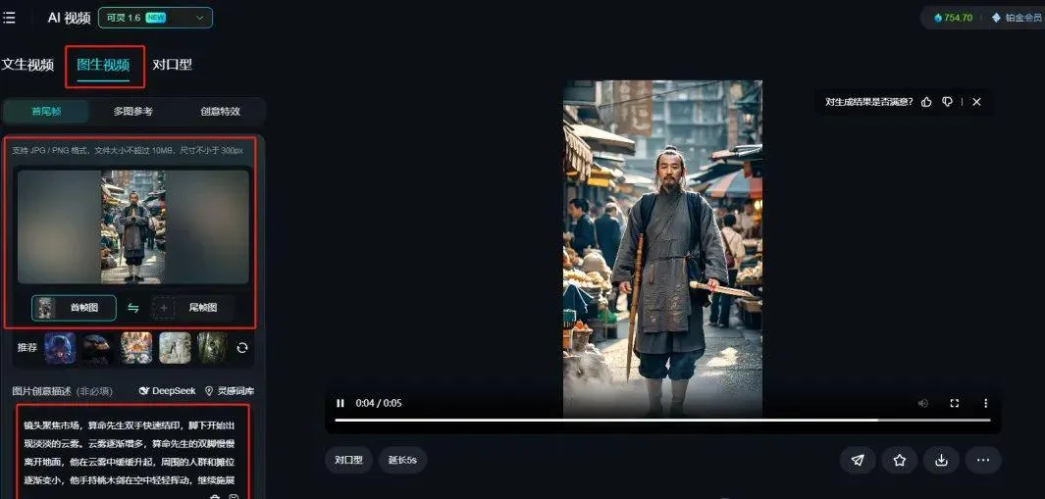Open video player more options

(x=986, y=403)
